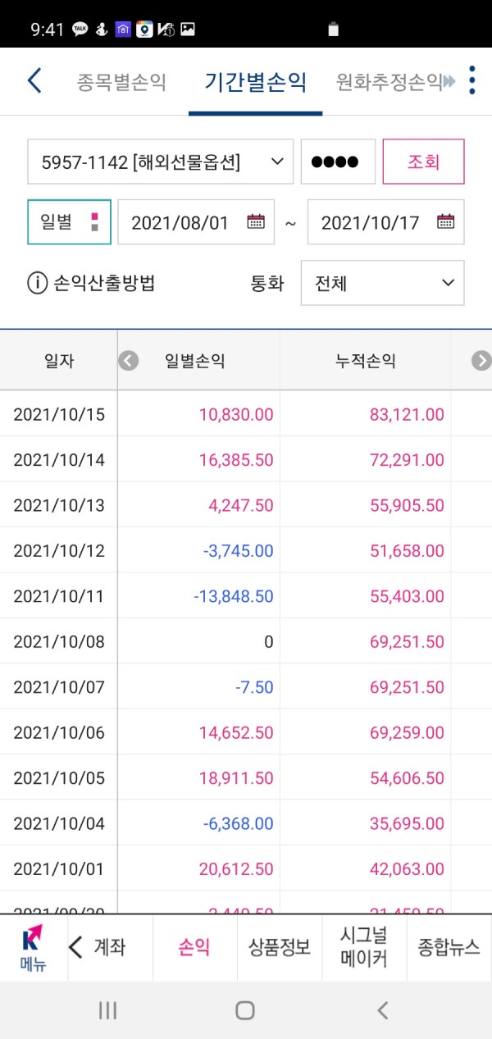The width and height of the screenshot is (492, 1039).
Task: Toggle the 일별 period selector
Action: pos(69,222)
